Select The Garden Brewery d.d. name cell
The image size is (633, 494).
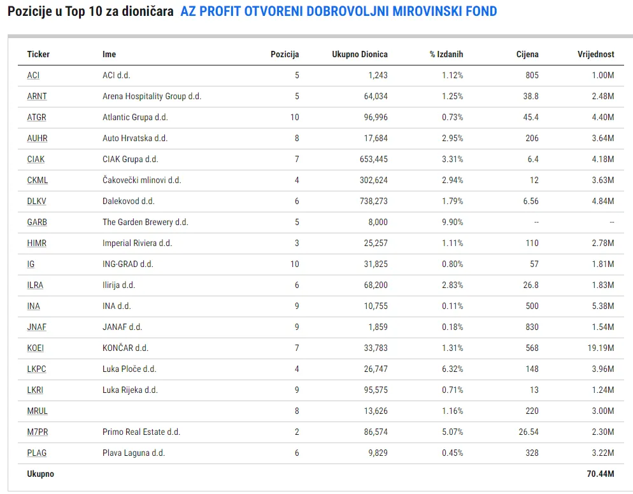coord(145,222)
